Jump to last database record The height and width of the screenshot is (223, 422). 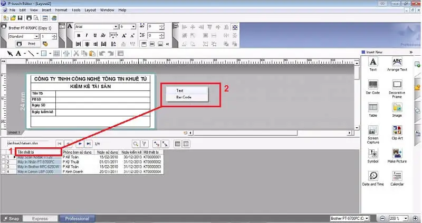pos(88,144)
